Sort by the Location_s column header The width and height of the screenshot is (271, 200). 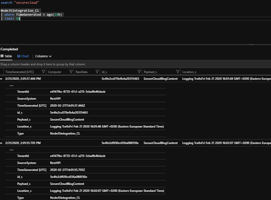pyautogui.click(x=189, y=72)
